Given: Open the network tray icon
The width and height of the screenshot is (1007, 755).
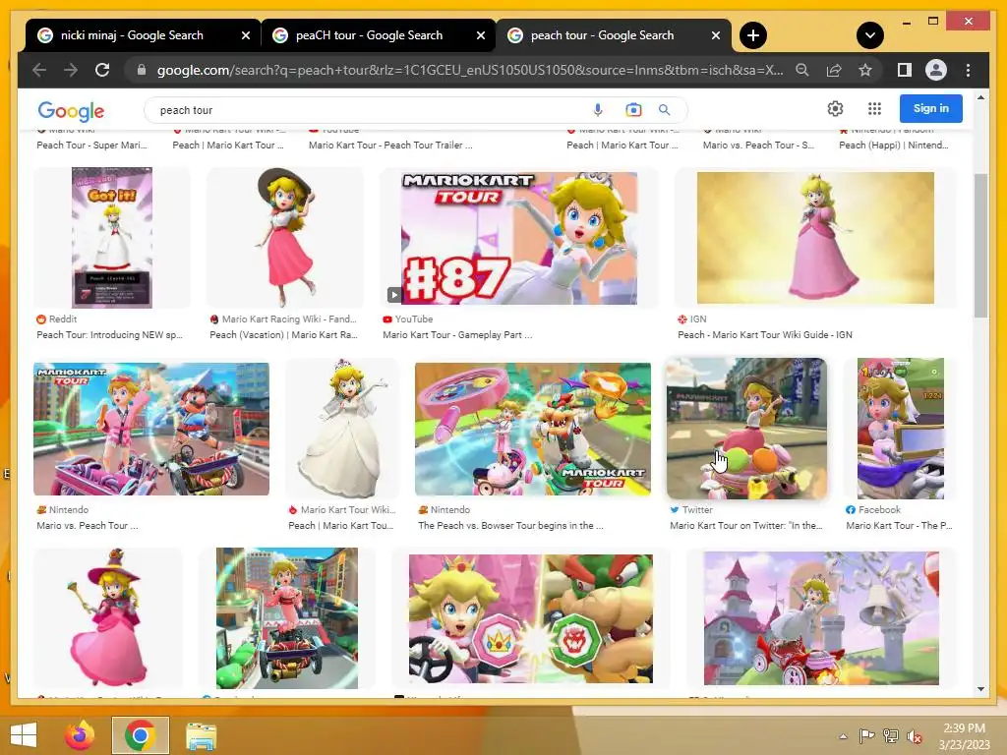Looking at the screenshot, I should (x=891, y=736).
